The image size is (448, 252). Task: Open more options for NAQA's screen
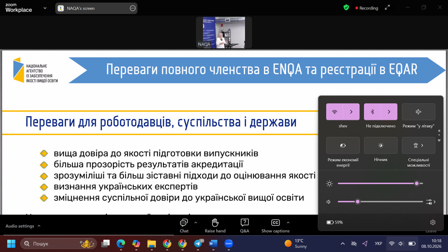point(133,8)
